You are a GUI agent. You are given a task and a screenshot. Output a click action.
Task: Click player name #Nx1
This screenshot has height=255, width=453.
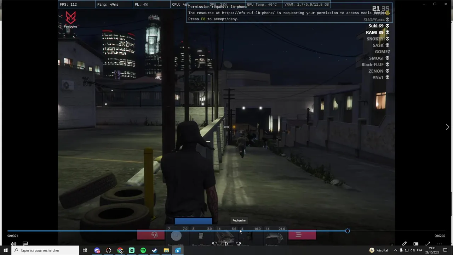pos(378,78)
